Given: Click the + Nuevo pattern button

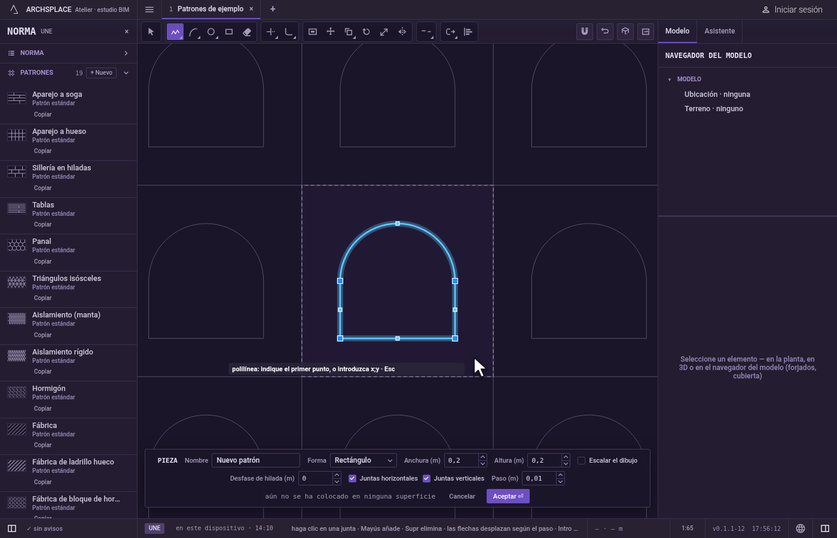Looking at the screenshot, I should click(x=102, y=73).
